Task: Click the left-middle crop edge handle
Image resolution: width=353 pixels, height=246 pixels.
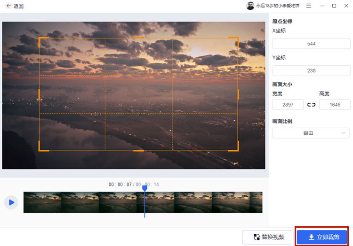Action: click(39, 94)
